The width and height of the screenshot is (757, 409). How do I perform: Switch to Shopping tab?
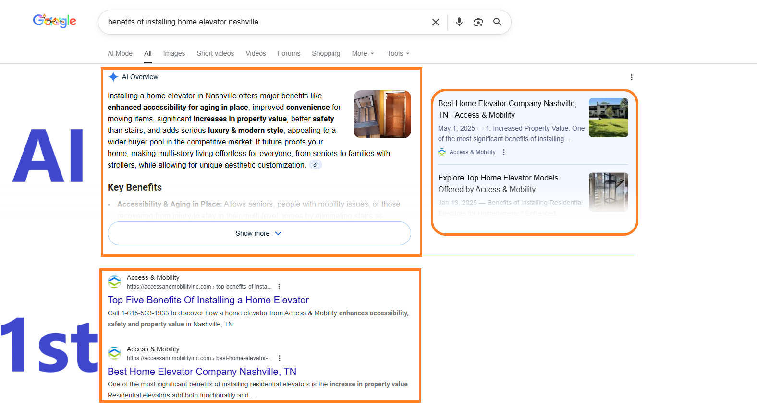pyautogui.click(x=326, y=53)
